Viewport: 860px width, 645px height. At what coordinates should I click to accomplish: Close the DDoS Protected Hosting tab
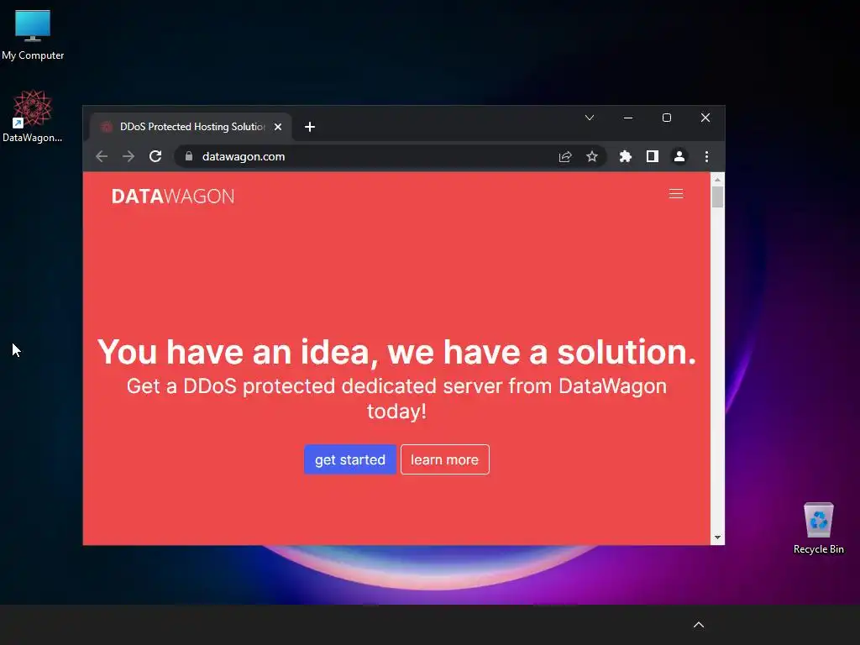[x=278, y=127]
